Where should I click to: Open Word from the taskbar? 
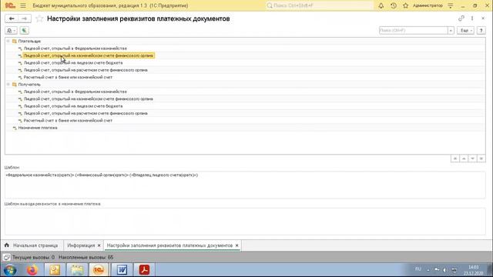(122, 270)
